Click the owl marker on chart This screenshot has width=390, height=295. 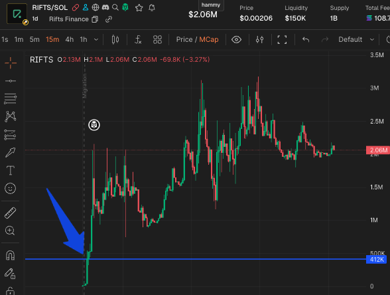tap(94, 125)
